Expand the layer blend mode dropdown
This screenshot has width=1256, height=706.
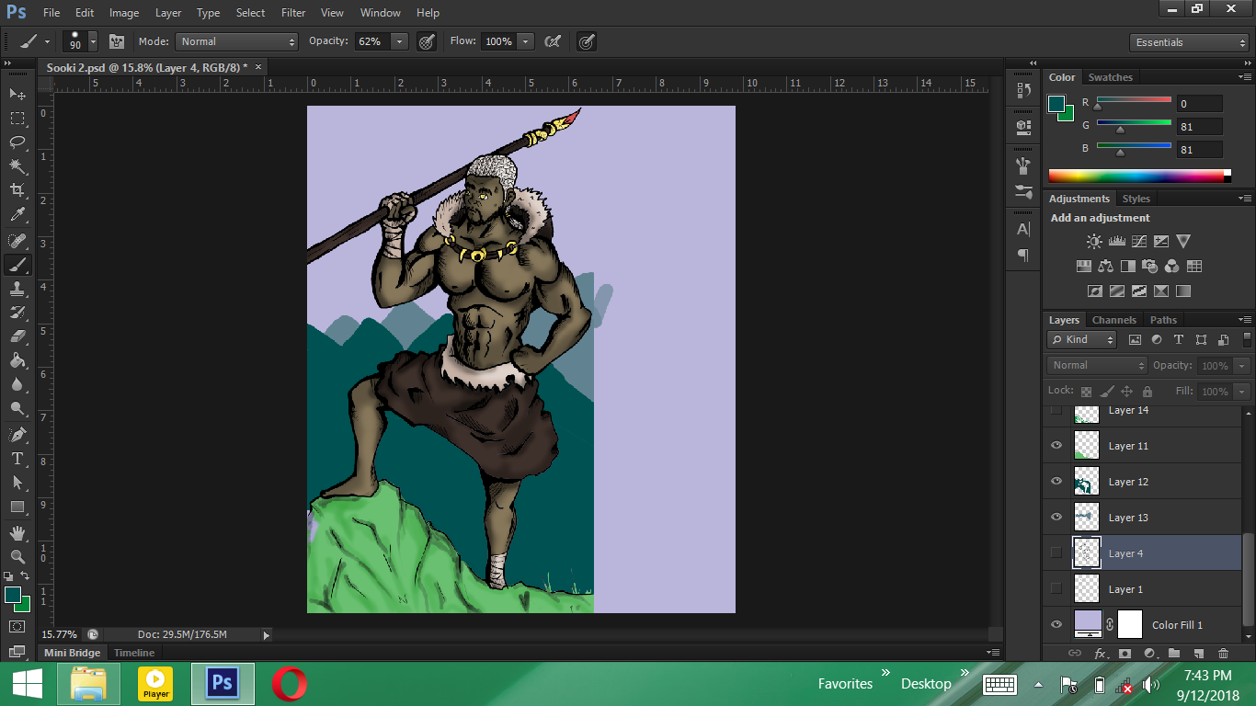click(x=1098, y=365)
